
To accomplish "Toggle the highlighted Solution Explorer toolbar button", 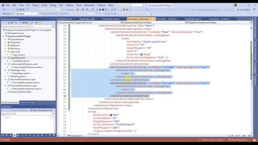I will click(31, 23).
